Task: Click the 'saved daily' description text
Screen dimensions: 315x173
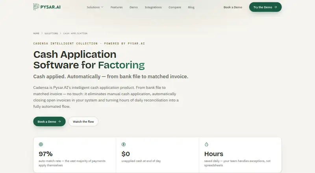Action: point(237,163)
